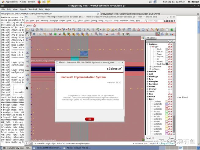The width and height of the screenshot is (200, 150).
Task: Click the crazy@crazy_one terminal taskbar button
Action: click(16, 148)
